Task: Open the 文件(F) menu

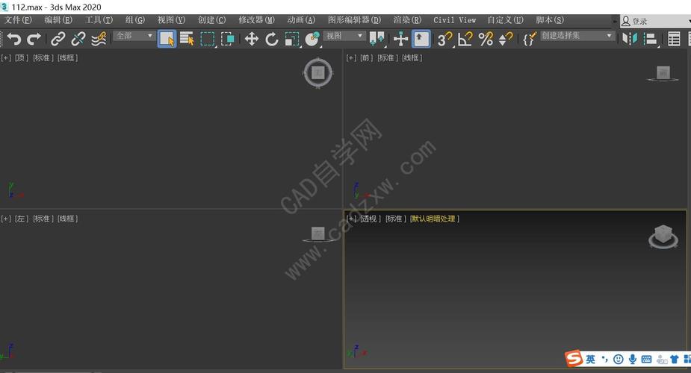Action: (x=18, y=20)
